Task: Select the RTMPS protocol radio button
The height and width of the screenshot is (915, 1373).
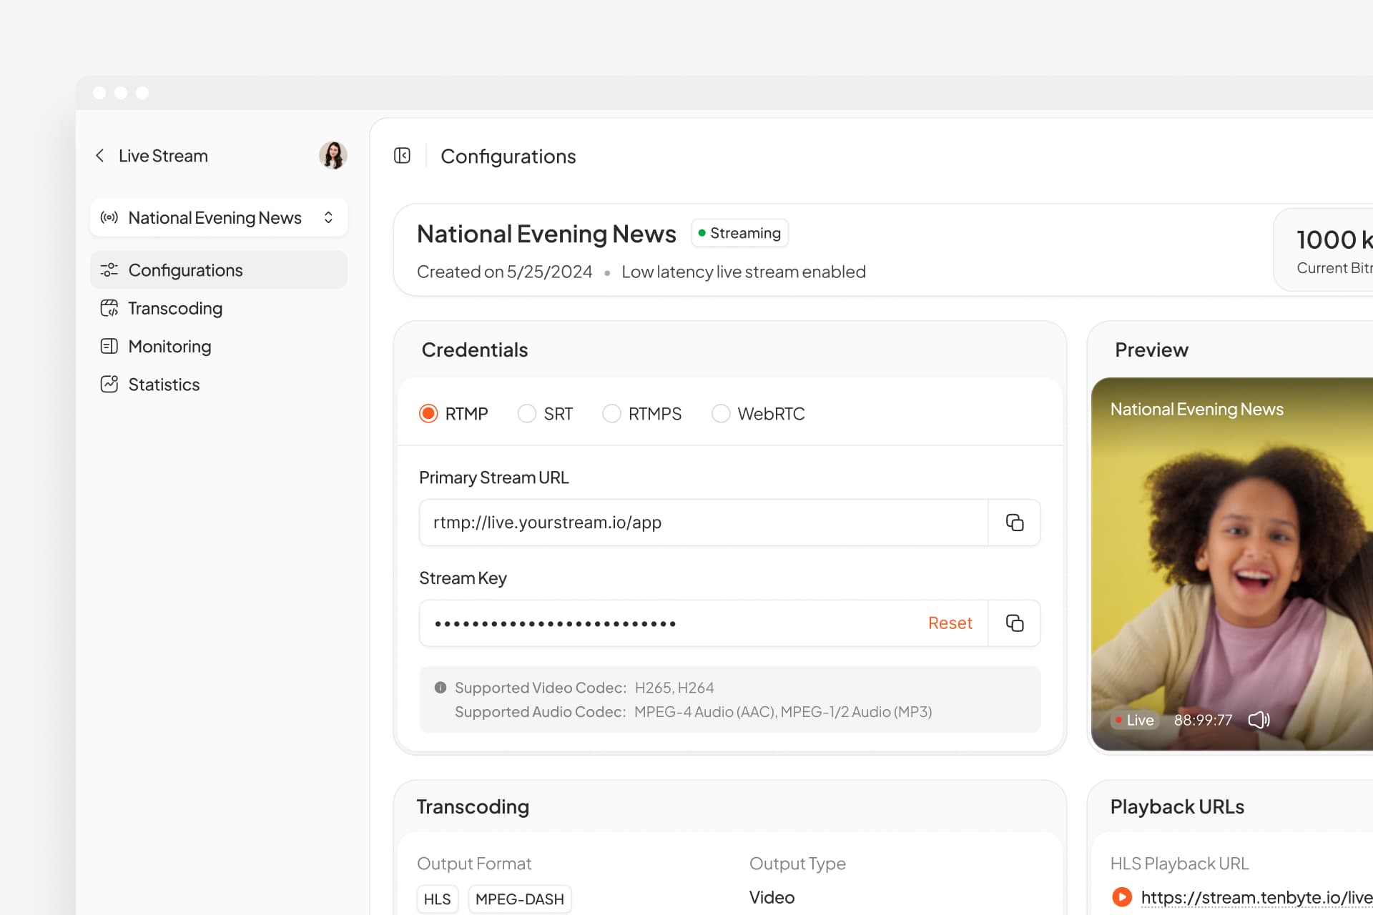Action: coord(611,414)
